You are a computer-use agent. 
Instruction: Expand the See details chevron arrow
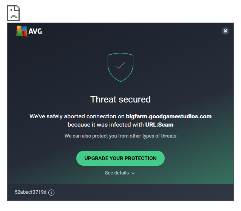(x=133, y=173)
